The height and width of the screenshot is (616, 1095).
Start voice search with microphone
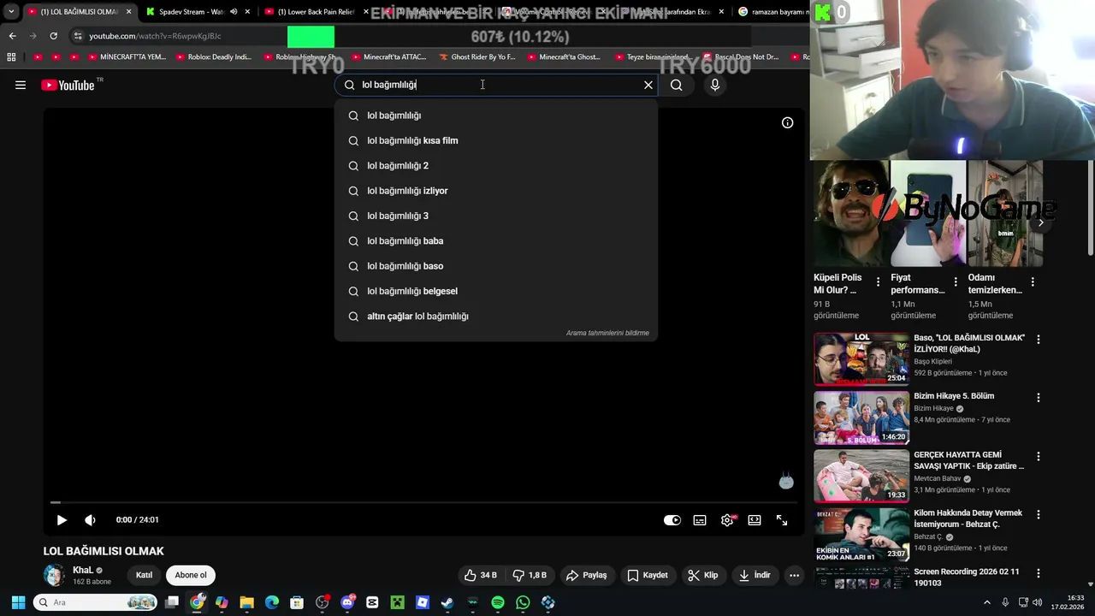click(x=715, y=85)
